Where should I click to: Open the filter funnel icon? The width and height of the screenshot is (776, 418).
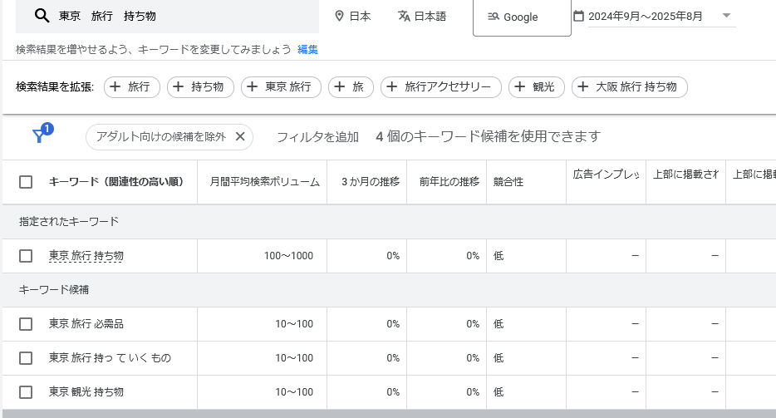(x=39, y=136)
